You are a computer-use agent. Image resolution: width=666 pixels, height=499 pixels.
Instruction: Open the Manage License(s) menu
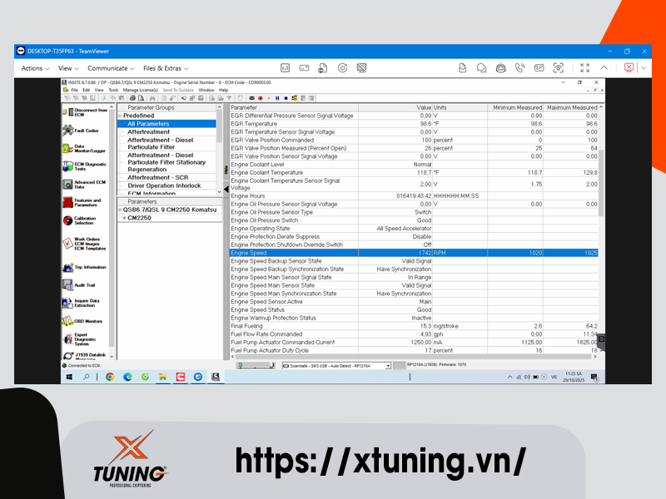point(140,90)
